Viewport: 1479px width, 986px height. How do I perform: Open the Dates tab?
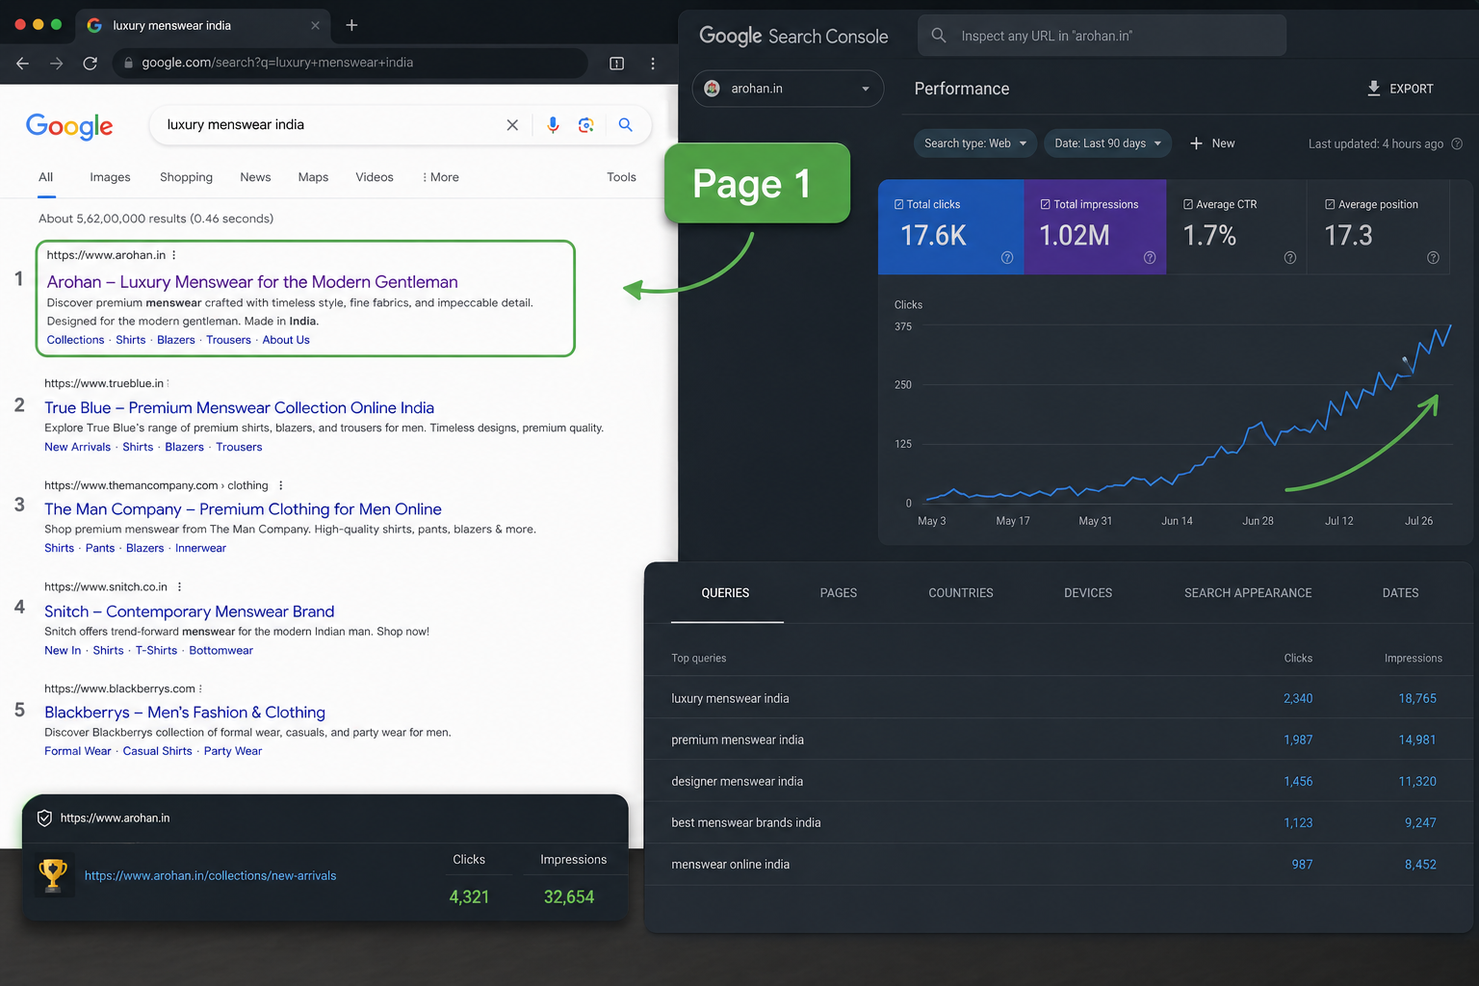click(1400, 593)
